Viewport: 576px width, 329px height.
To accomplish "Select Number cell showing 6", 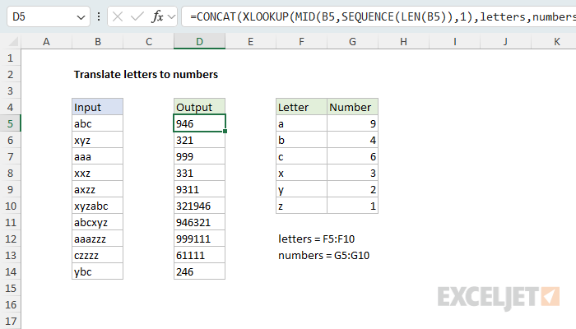I will click(x=353, y=156).
